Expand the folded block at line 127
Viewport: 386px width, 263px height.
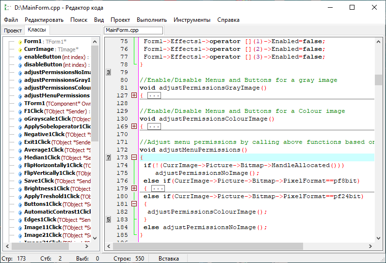click(134, 95)
